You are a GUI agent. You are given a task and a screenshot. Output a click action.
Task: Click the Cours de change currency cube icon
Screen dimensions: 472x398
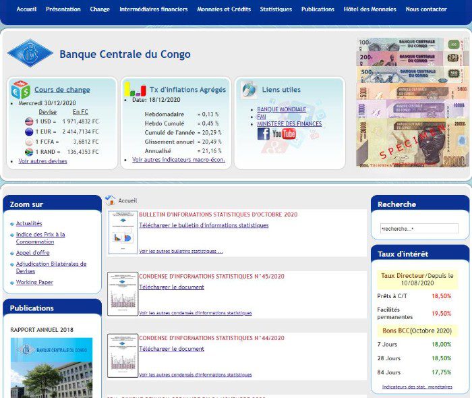pyautogui.click(x=21, y=90)
